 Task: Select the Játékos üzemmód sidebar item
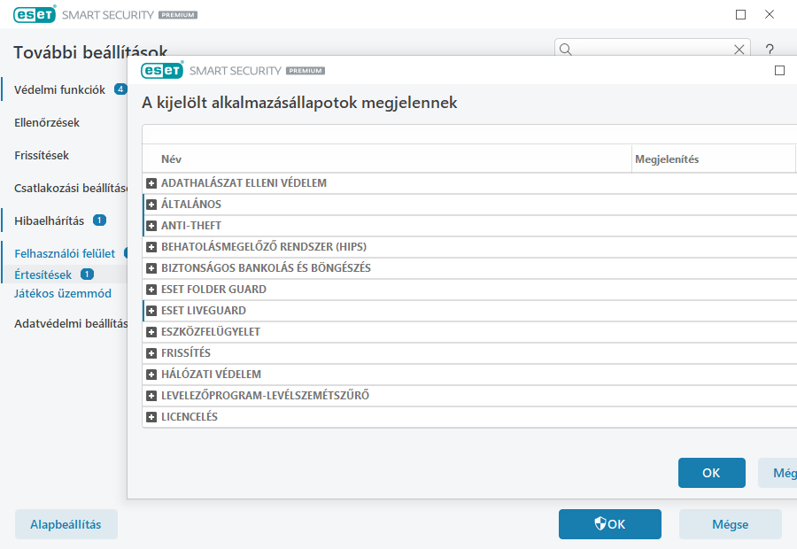coord(63,293)
